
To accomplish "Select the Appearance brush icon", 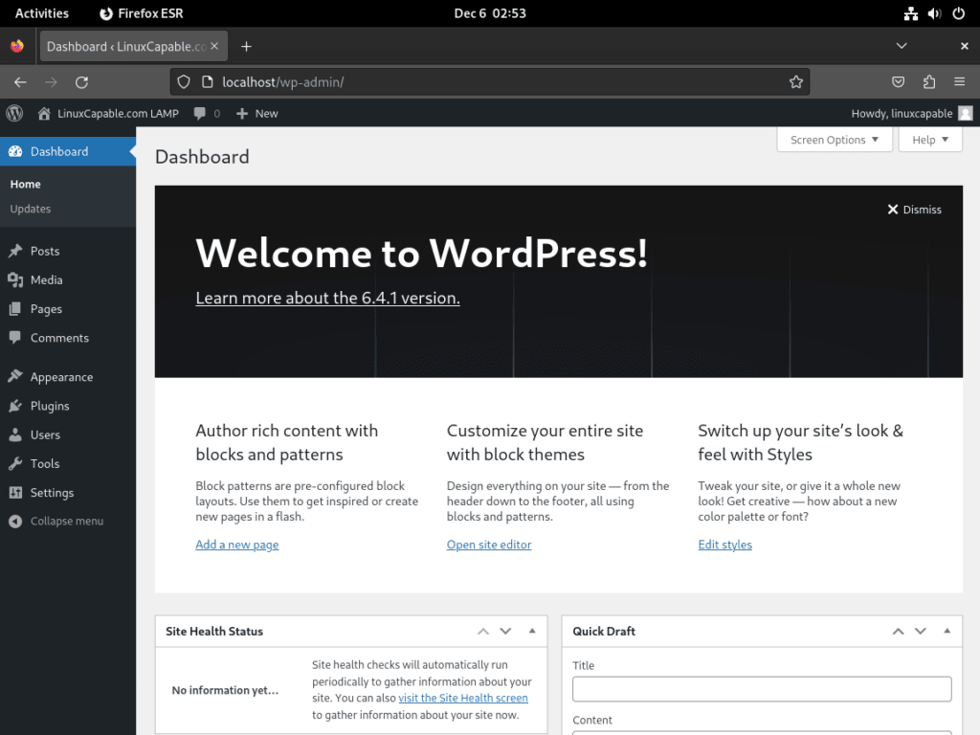I will pos(17,376).
